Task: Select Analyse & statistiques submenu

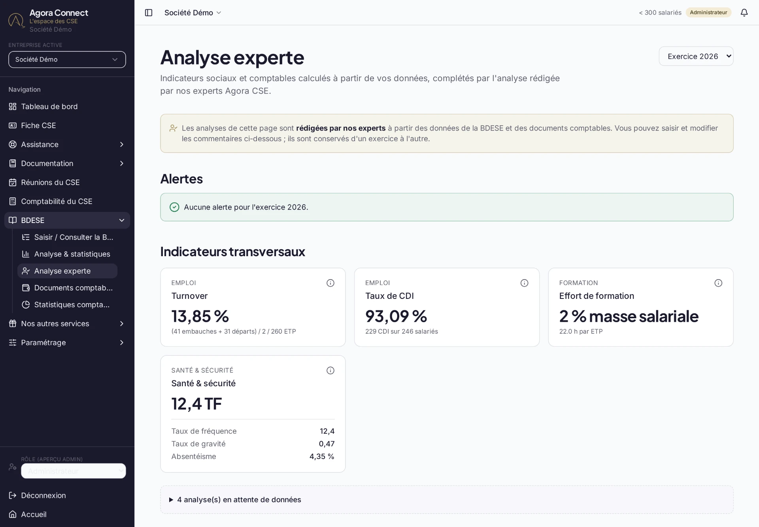Action: pyautogui.click(x=68, y=254)
